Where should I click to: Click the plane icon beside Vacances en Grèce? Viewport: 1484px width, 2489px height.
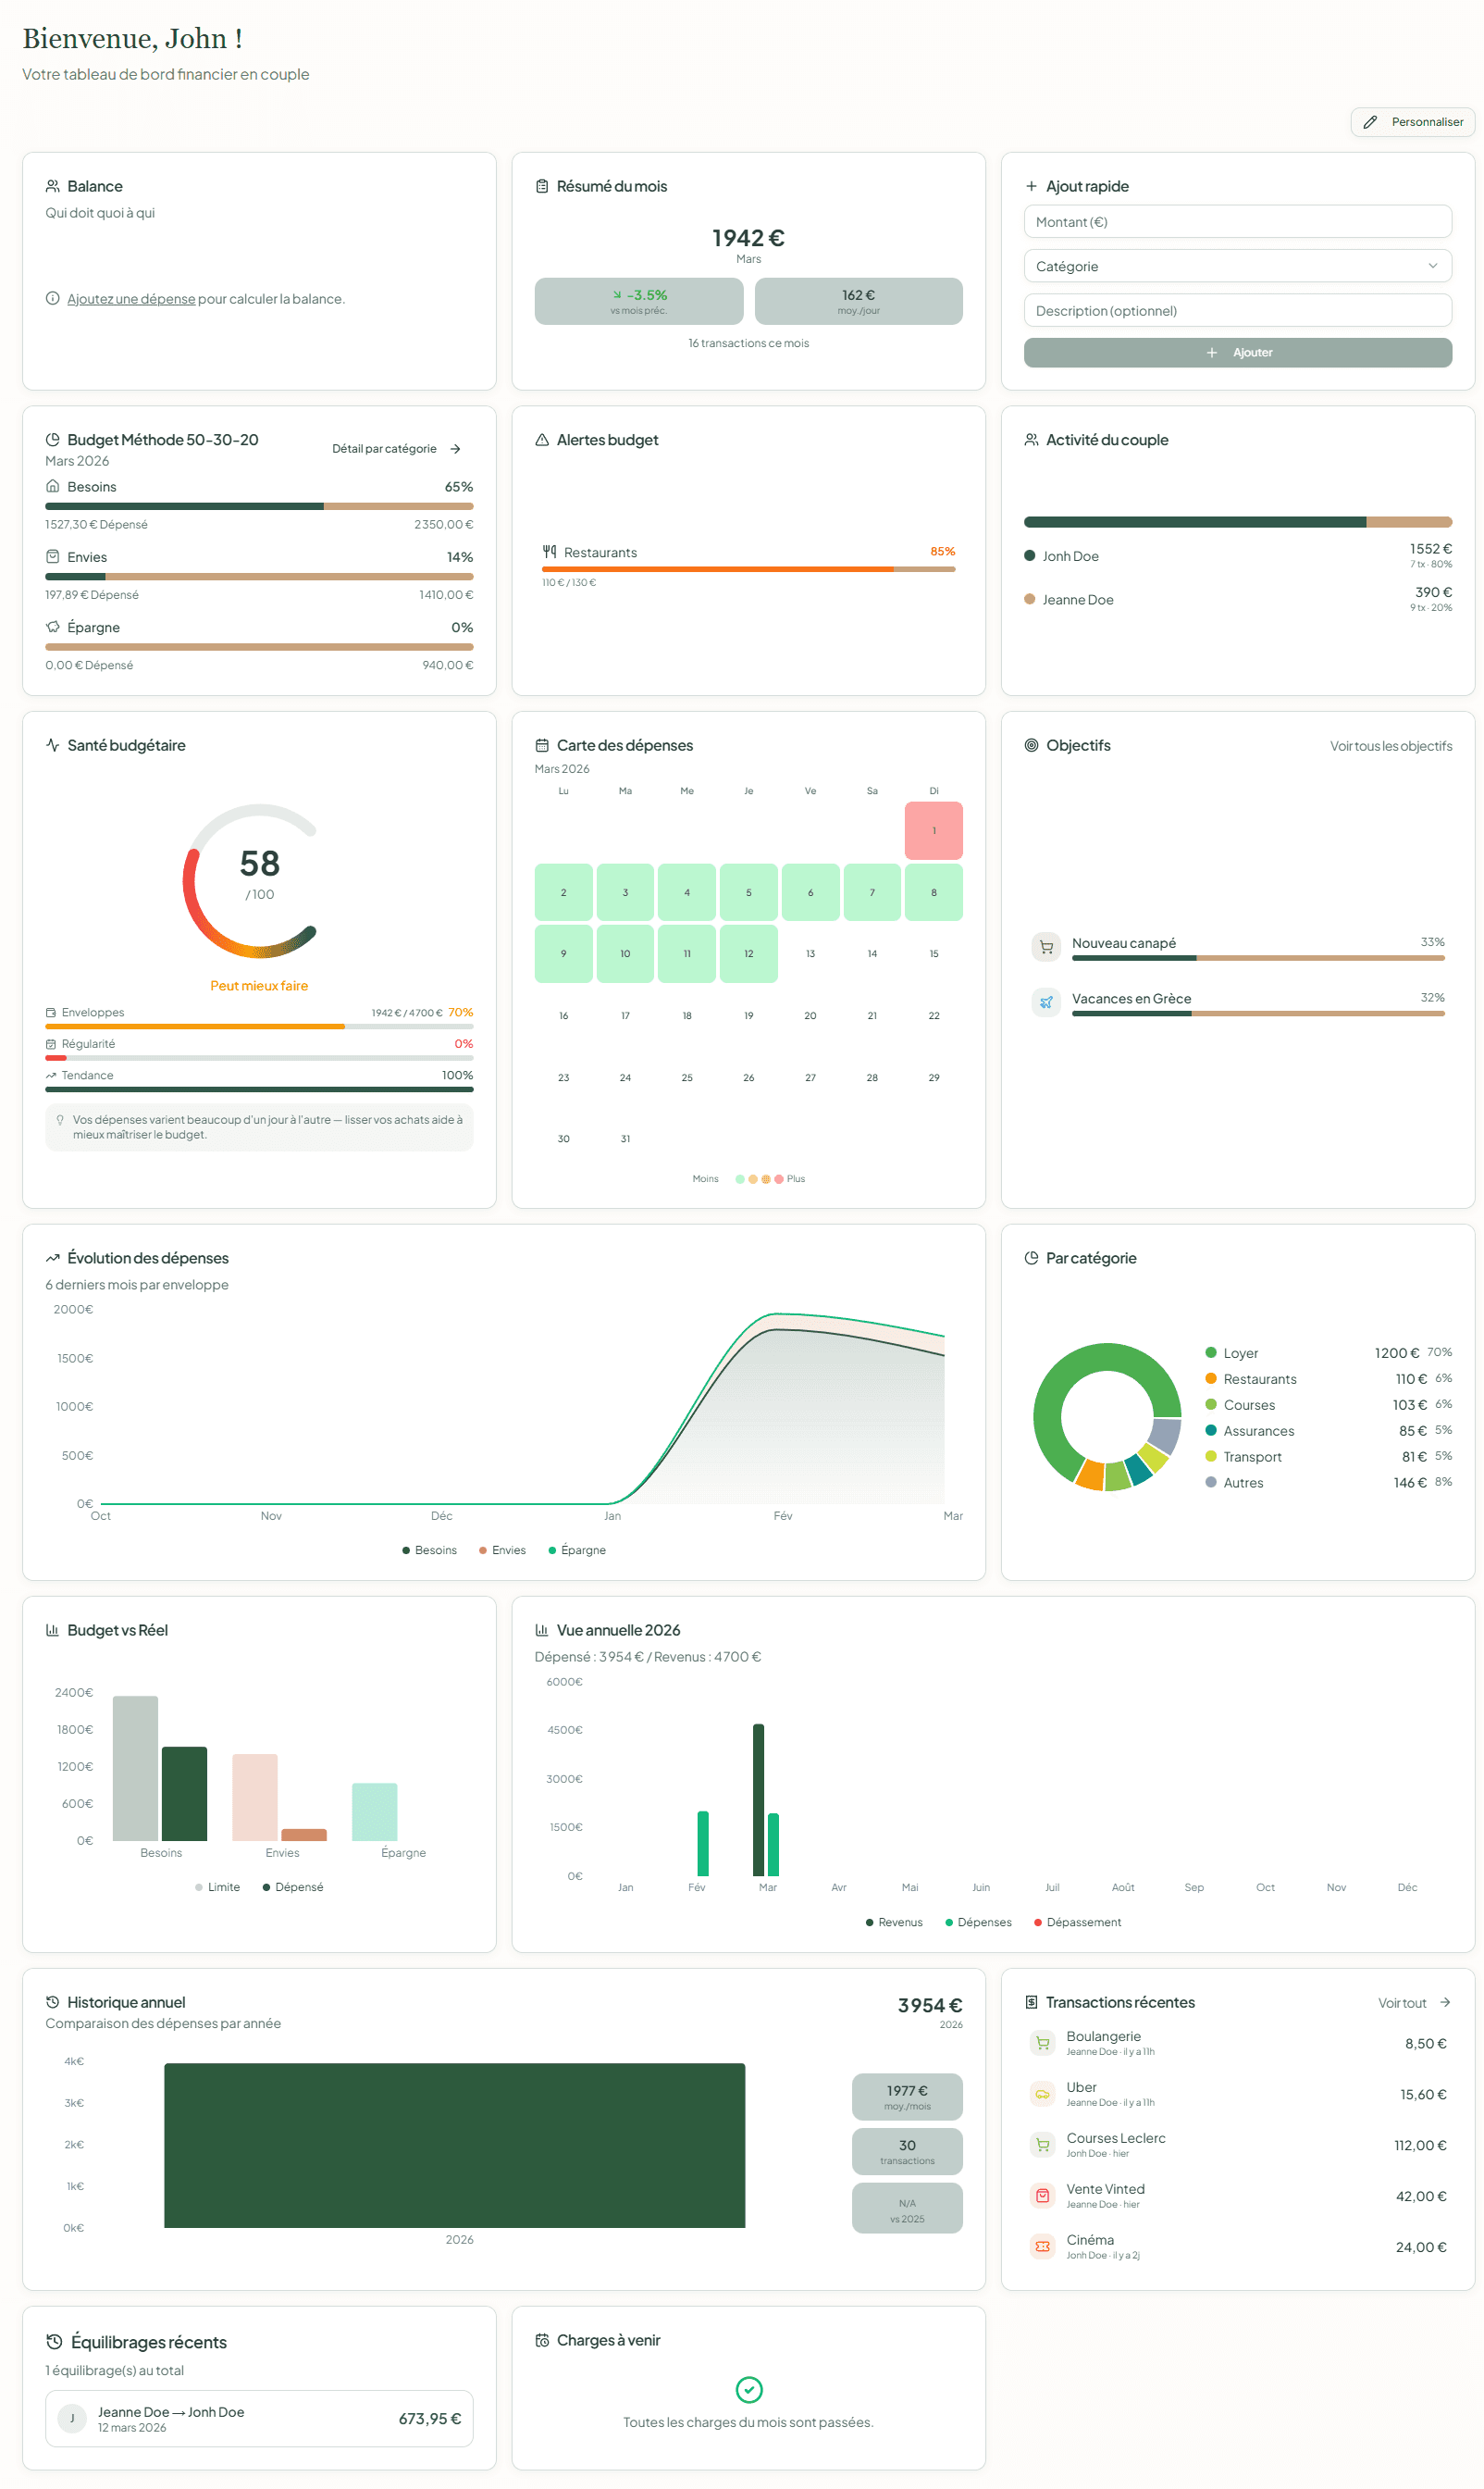[x=1046, y=1002]
